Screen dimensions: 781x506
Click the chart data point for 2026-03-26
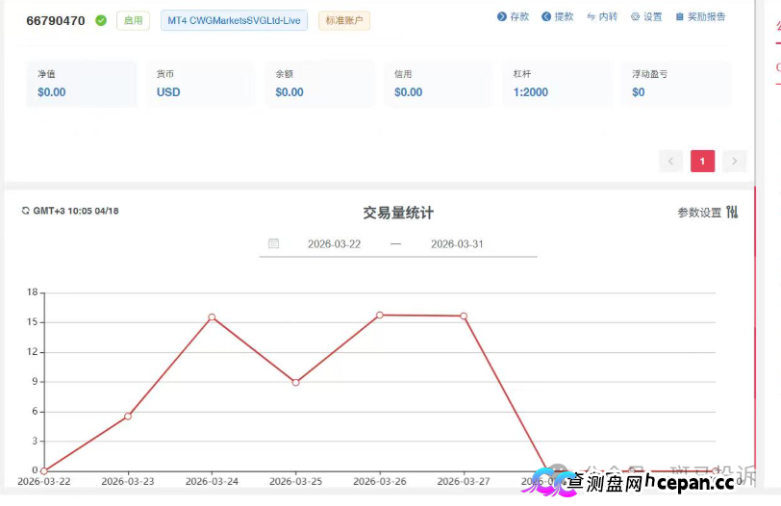click(x=380, y=315)
